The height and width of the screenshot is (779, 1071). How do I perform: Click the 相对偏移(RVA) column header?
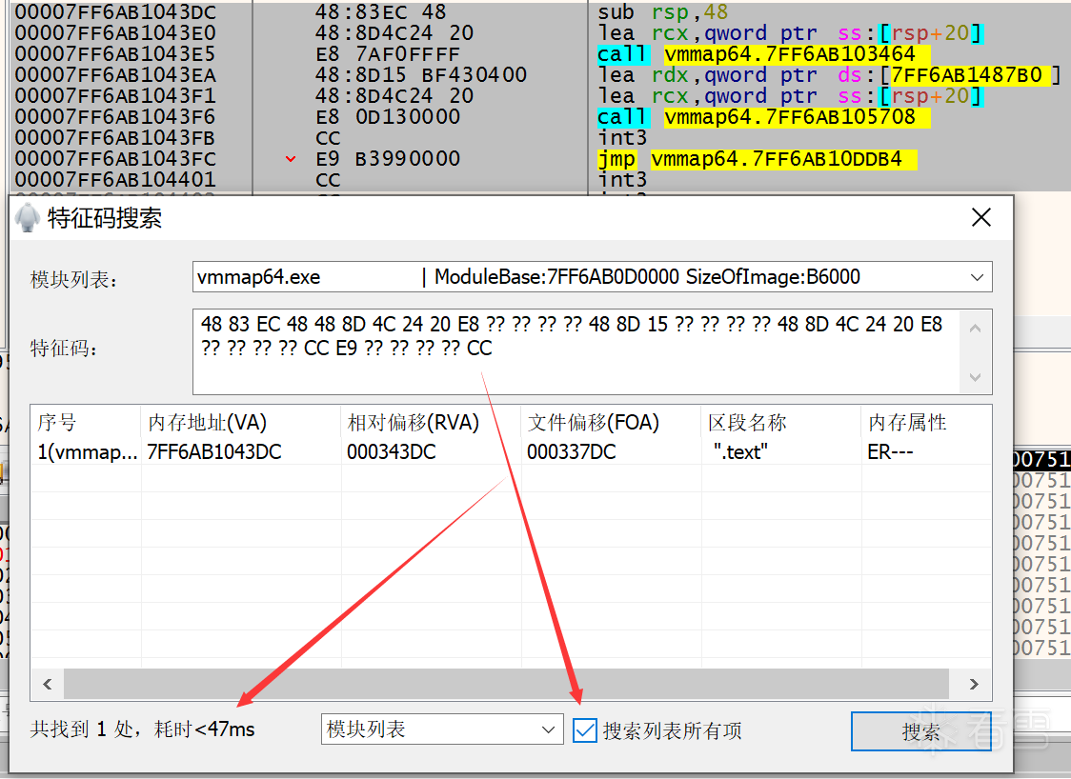coord(431,423)
